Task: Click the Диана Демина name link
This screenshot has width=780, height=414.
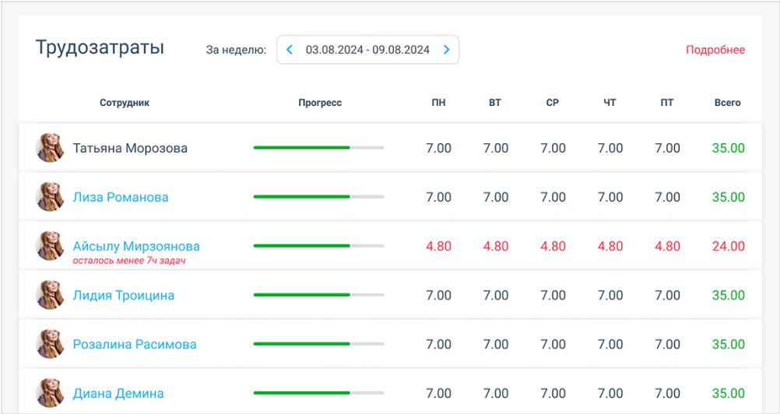Action: tap(118, 393)
